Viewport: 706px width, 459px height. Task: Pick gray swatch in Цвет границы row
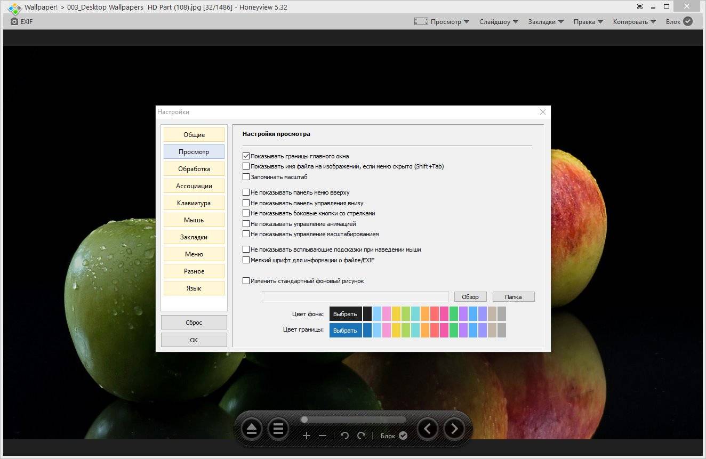(502, 331)
